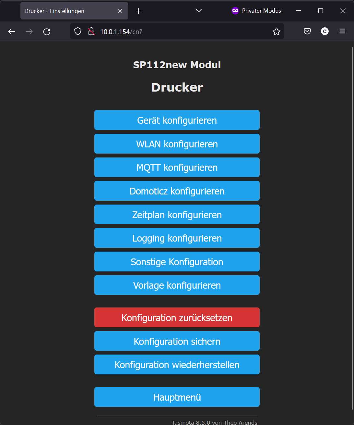Click the browser back arrow

point(12,31)
